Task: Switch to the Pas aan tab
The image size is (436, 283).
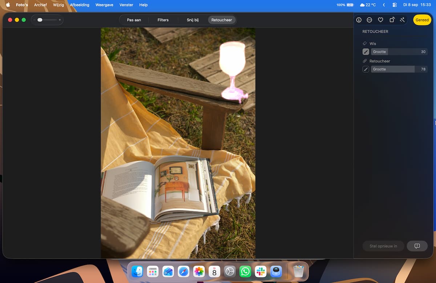Action: coord(134,20)
